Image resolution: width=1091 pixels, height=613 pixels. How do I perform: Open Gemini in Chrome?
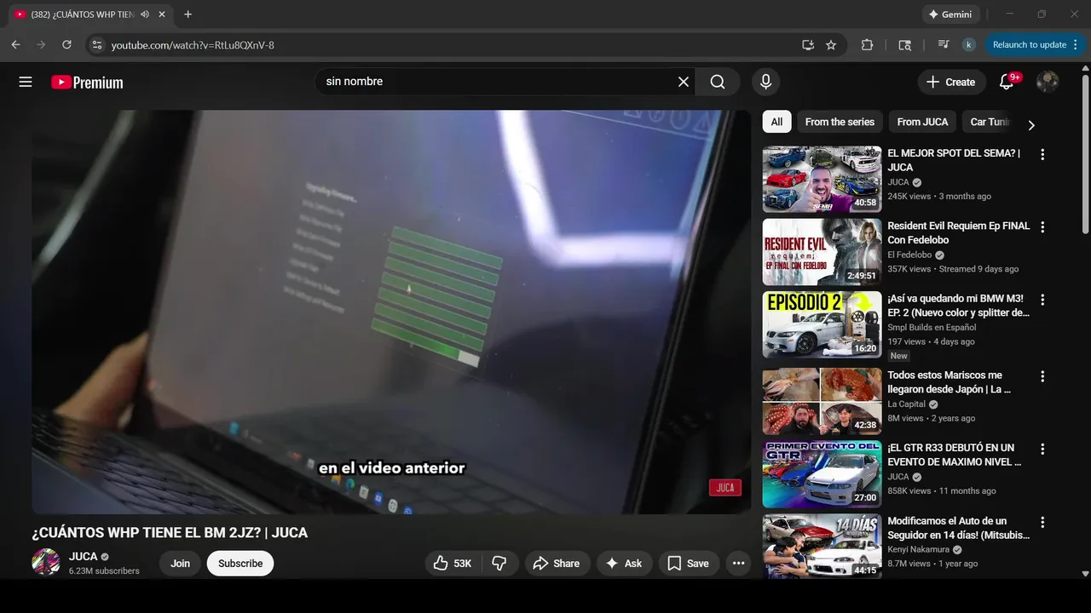point(950,14)
